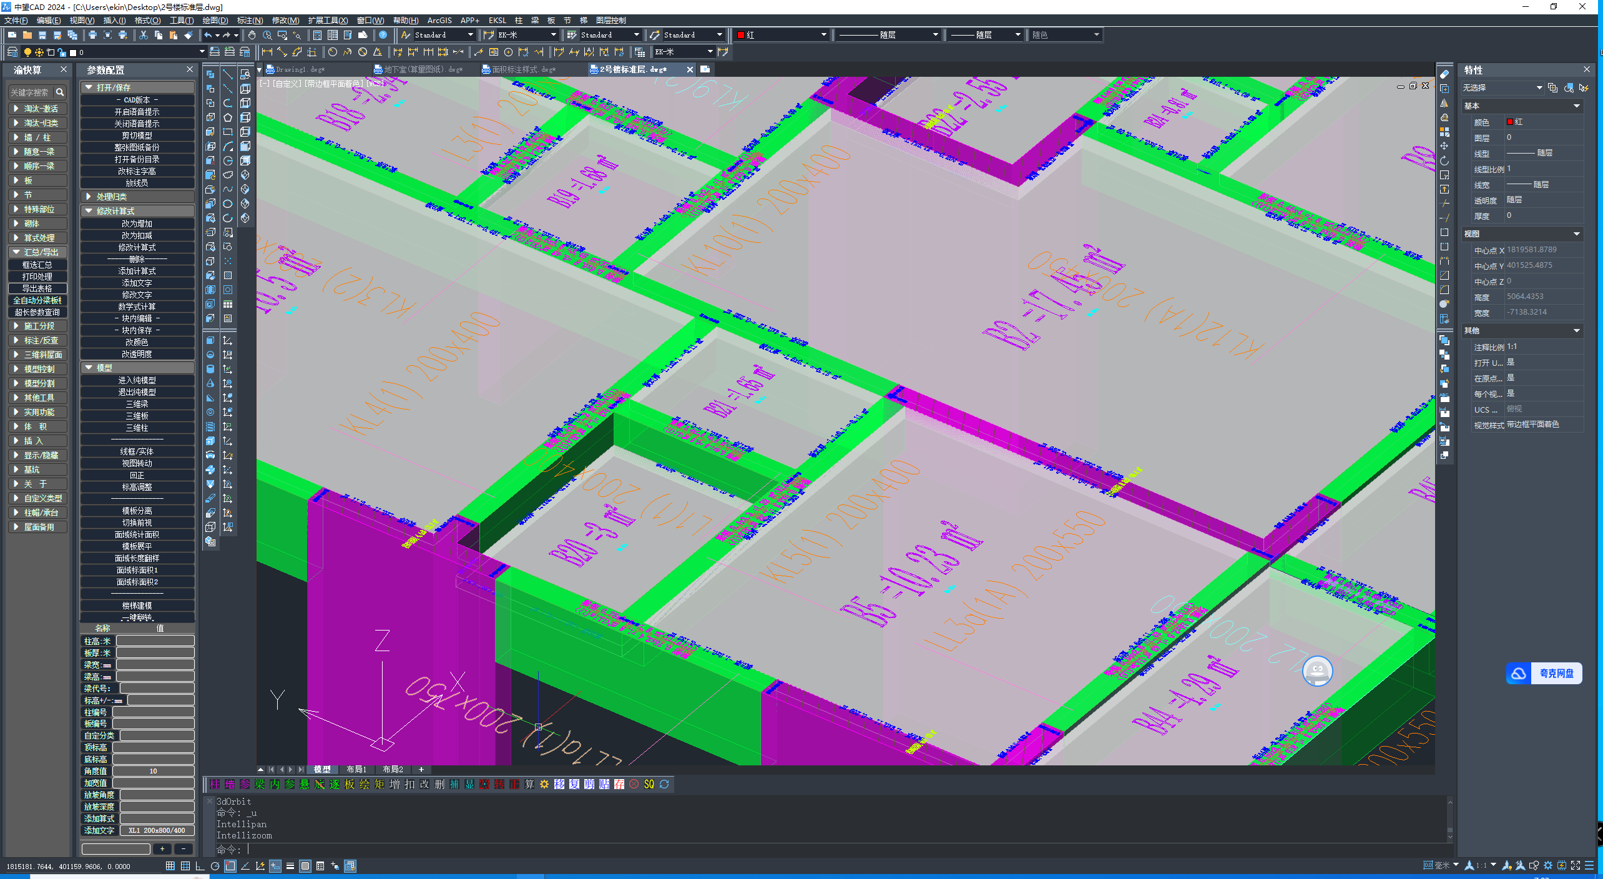1603x879 pixels.
Task: Click the Quick Select icon in Properties panel
Action: [1584, 87]
